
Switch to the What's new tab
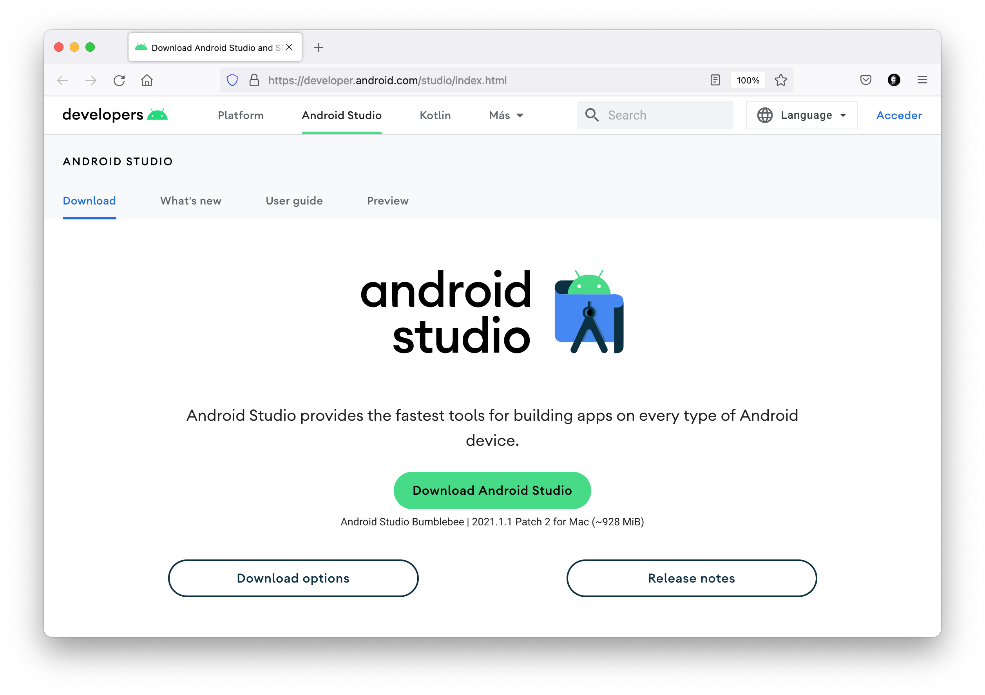(x=190, y=201)
